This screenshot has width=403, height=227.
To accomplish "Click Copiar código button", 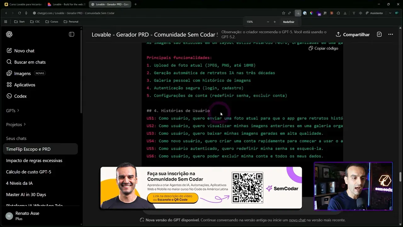I will [323, 48].
